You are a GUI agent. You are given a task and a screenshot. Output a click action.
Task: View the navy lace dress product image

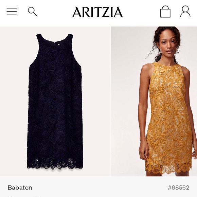coord(55,101)
